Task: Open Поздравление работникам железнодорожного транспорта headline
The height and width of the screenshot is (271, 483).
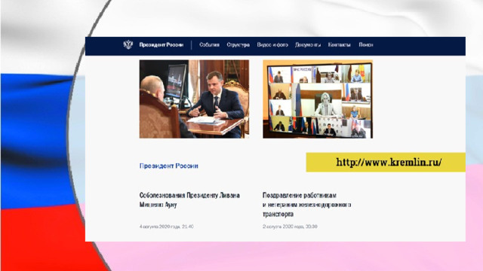Action: tap(307, 204)
